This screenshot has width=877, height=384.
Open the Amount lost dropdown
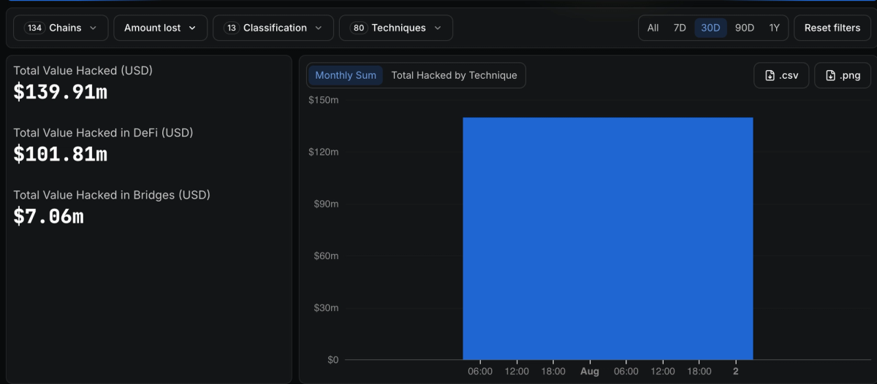160,28
